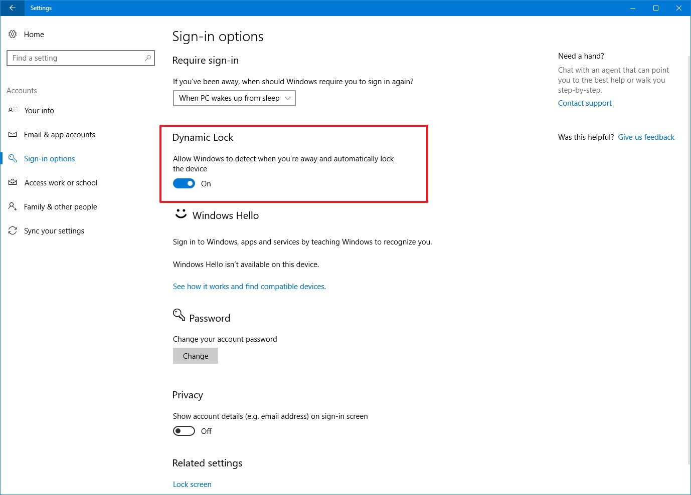Close the Settings window
The image size is (691, 495).
pyautogui.click(x=679, y=8)
